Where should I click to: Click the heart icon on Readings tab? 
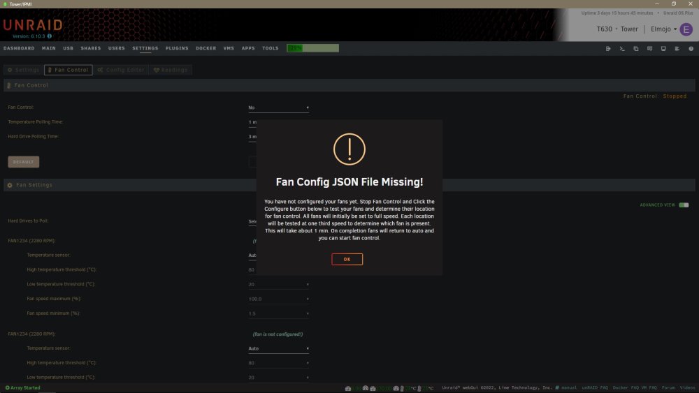tap(157, 70)
